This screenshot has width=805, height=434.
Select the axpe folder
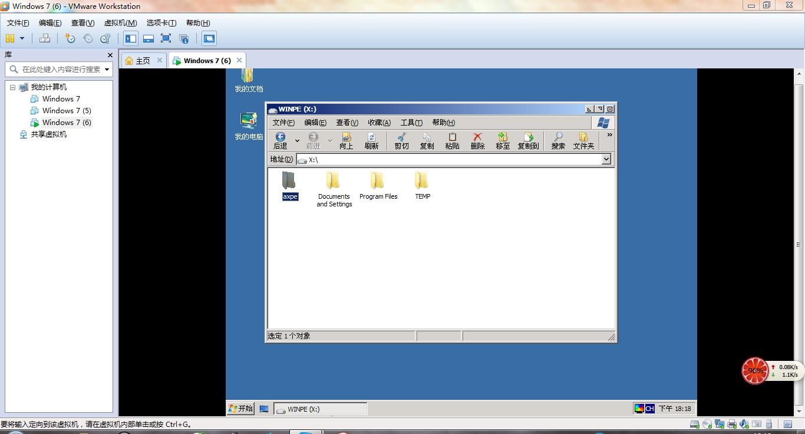290,186
